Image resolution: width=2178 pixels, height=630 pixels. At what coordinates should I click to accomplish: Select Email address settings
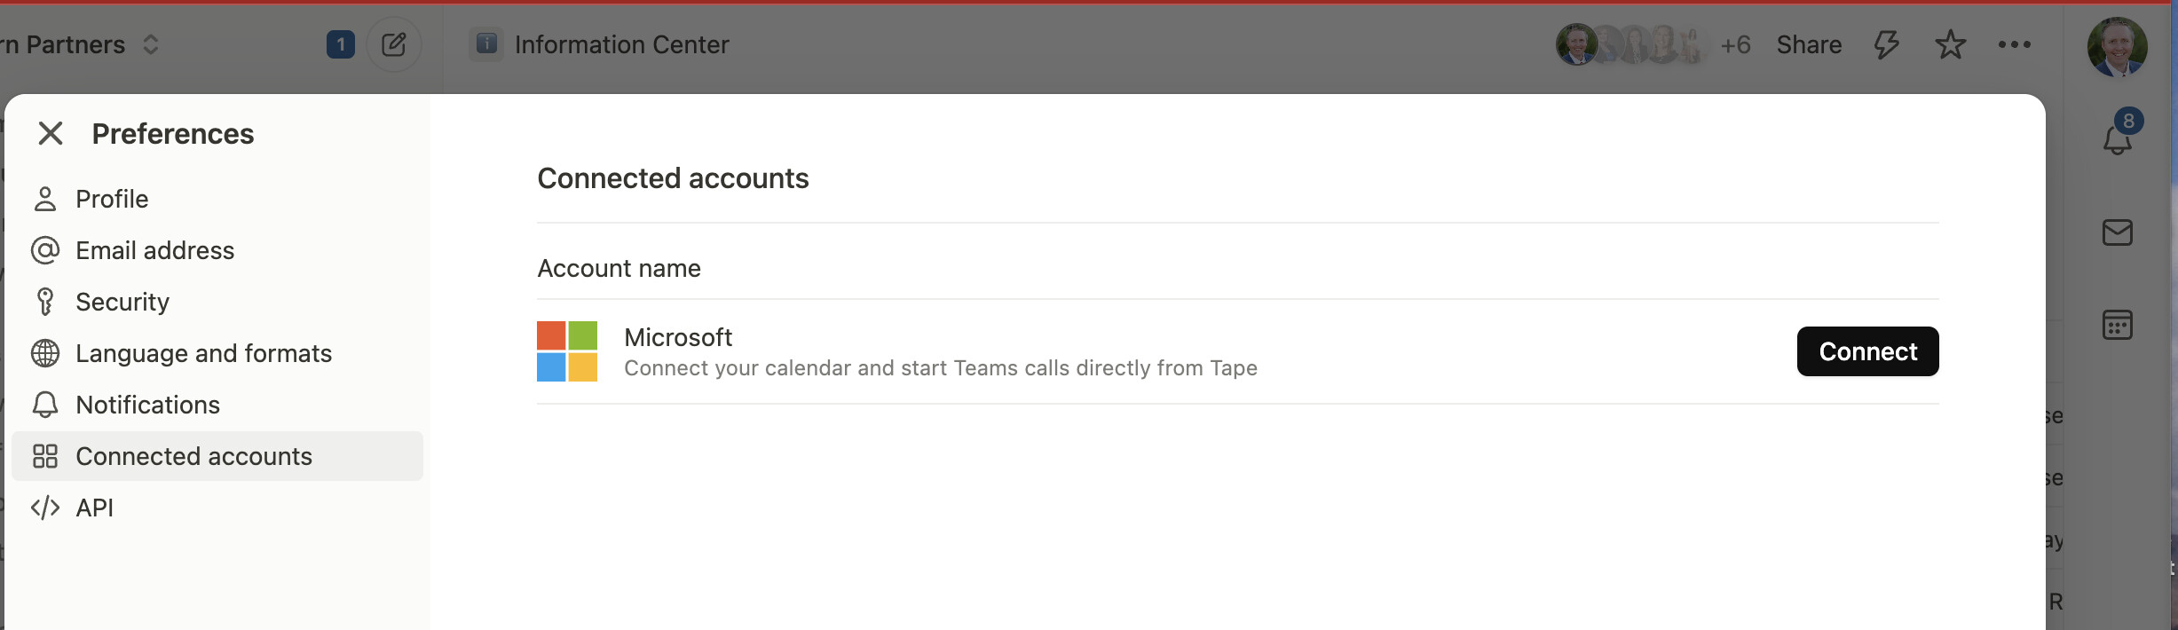click(217, 250)
